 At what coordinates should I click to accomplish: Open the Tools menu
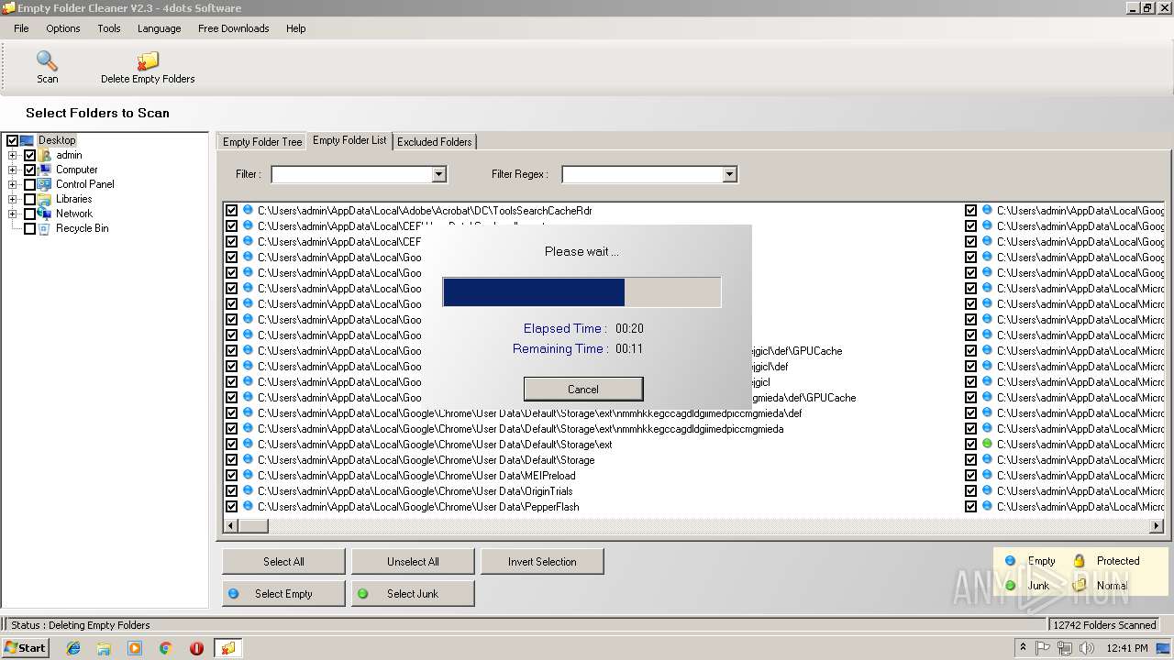coord(109,28)
